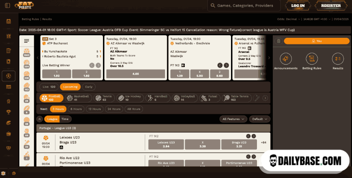352x178 pixels.
Task: Click the LOG IN button
Action: tap(298, 6)
